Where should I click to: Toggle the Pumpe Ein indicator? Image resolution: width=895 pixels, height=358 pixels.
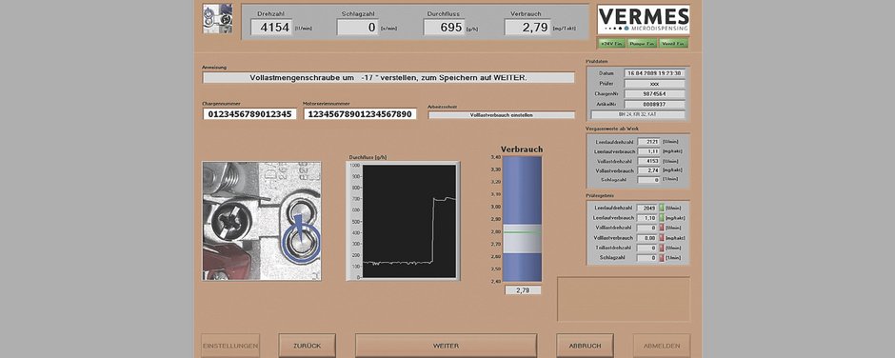pos(642,44)
